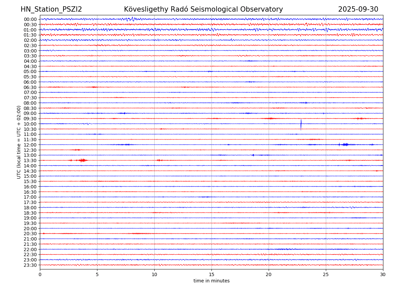Viewport: 399px width, 299px height.
Task: Select the 20:30 row label
Action: point(30,234)
